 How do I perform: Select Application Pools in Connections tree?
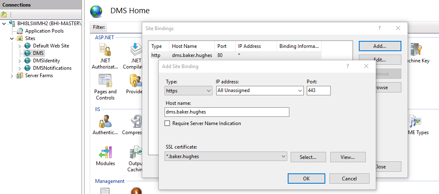click(44, 31)
